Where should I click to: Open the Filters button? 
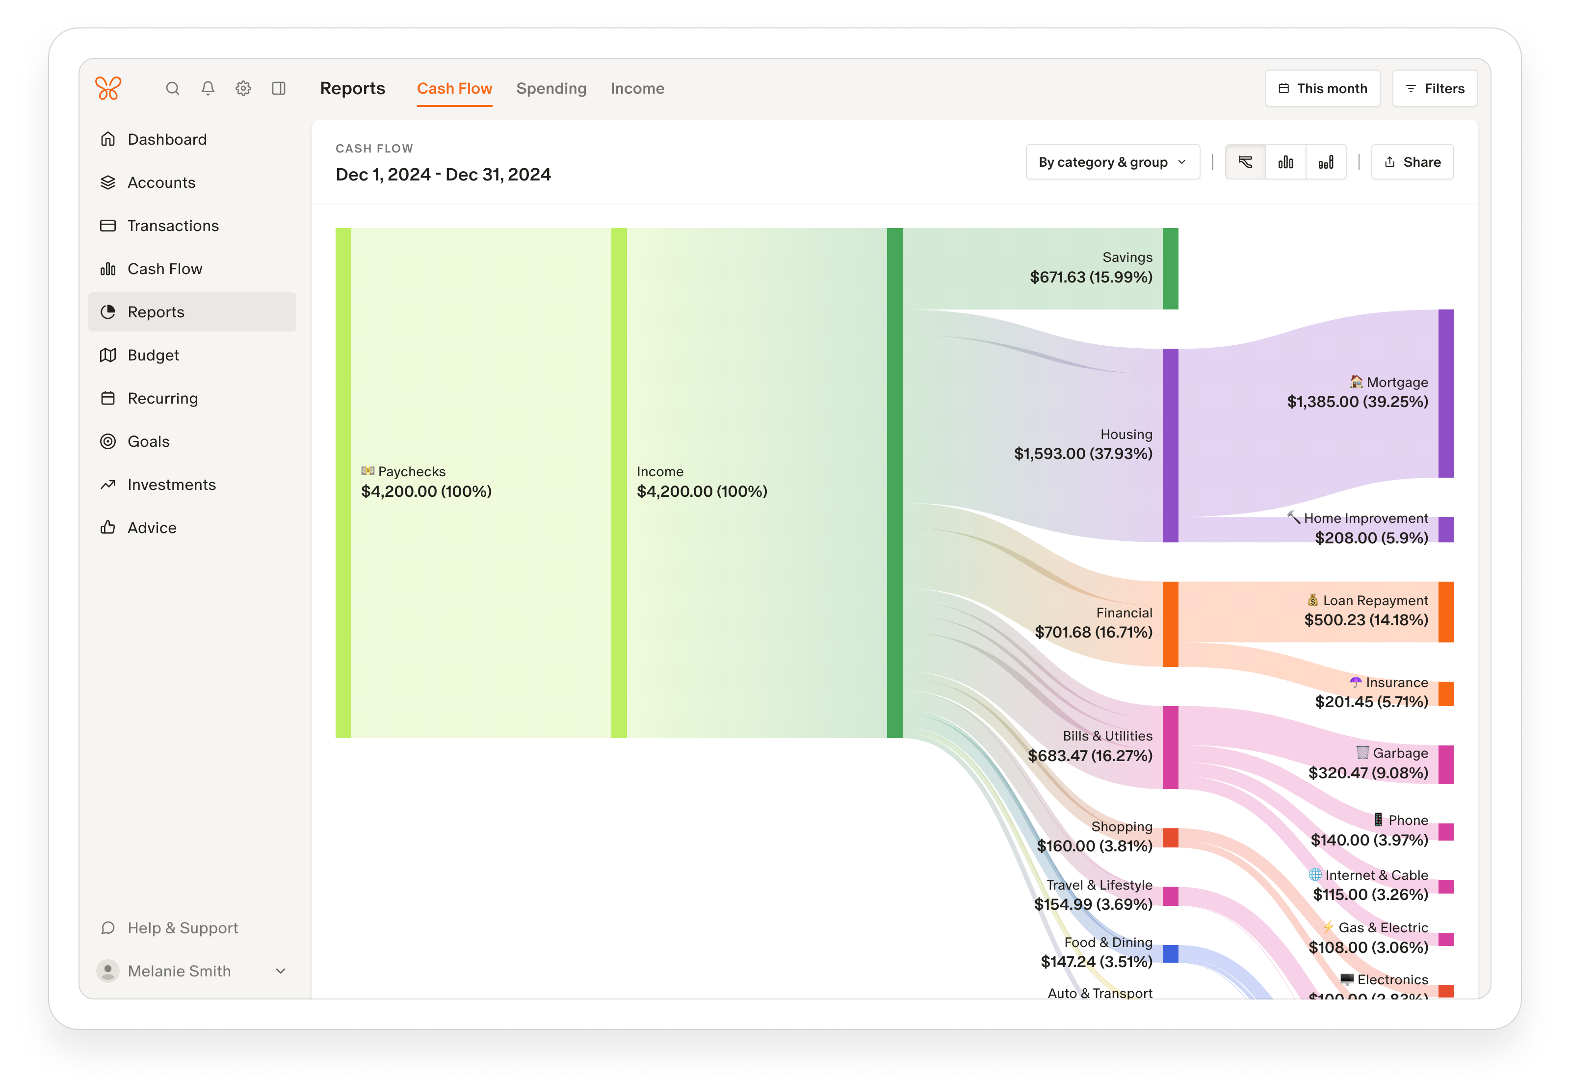click(x=1434, y=88)
